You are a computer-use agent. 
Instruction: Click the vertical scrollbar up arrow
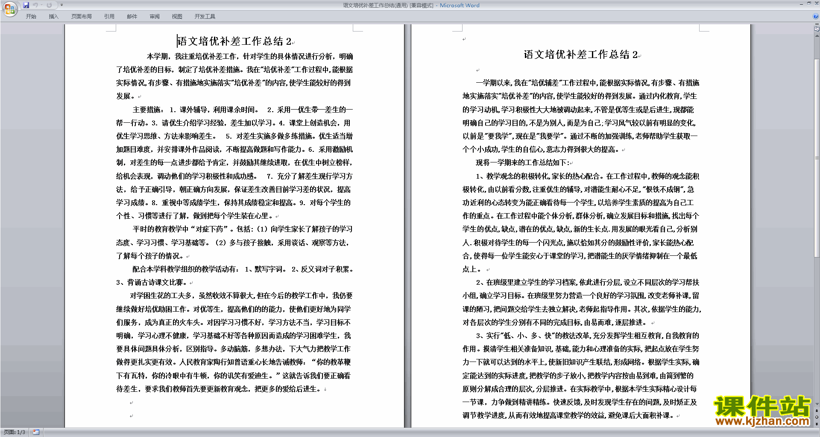coord(817,36)
